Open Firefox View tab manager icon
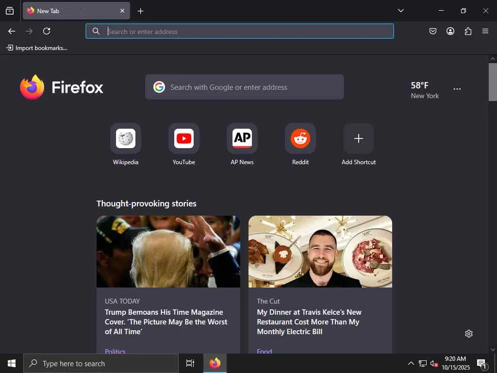 (10, 11)
